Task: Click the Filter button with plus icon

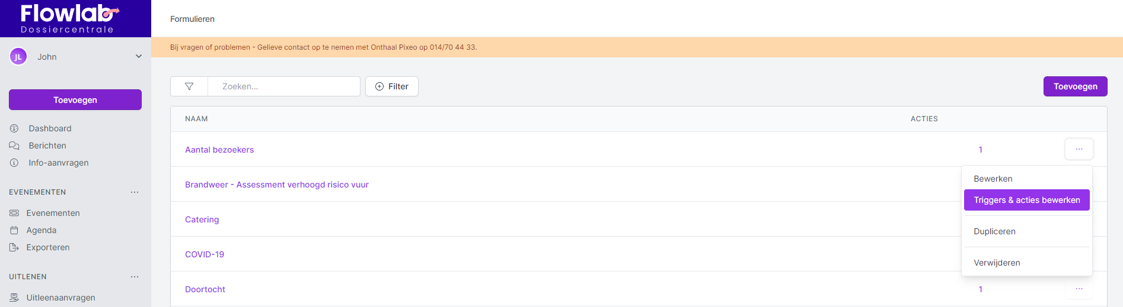Action: pos(392,86)
